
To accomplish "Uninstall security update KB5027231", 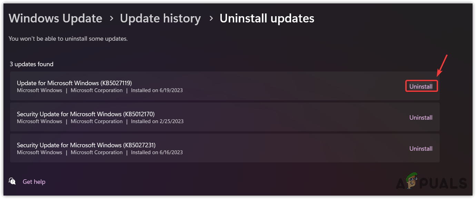I will coord(421,149).
